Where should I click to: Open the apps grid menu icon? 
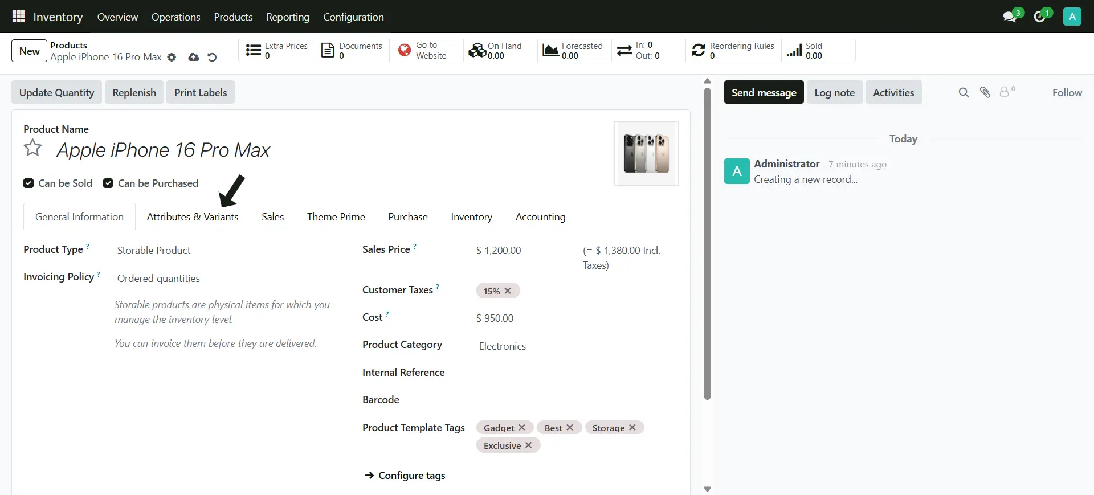point(18,17)
